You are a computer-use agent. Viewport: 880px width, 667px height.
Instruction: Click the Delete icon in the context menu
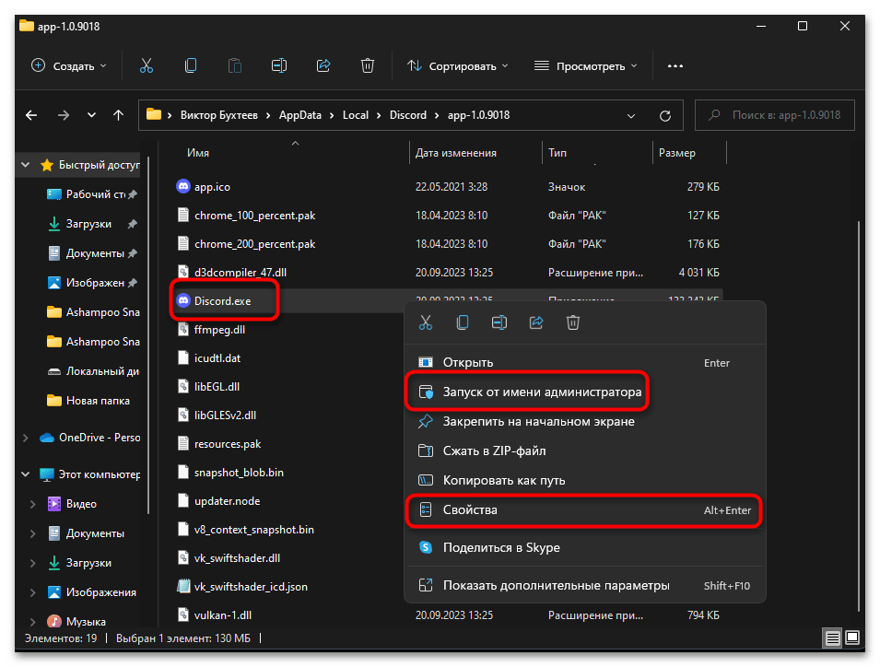click(572, 322)
